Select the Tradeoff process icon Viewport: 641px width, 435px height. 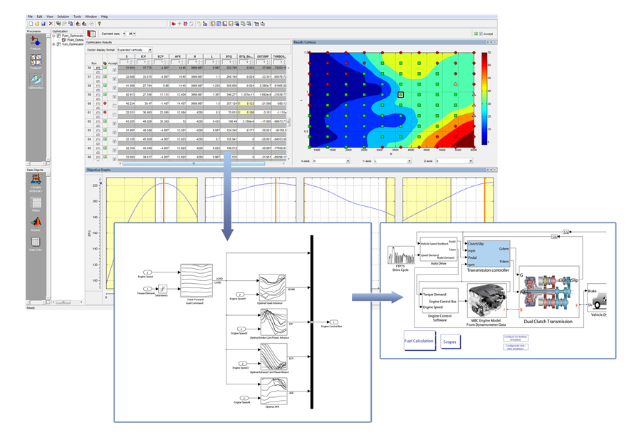(x=36, y=61)
